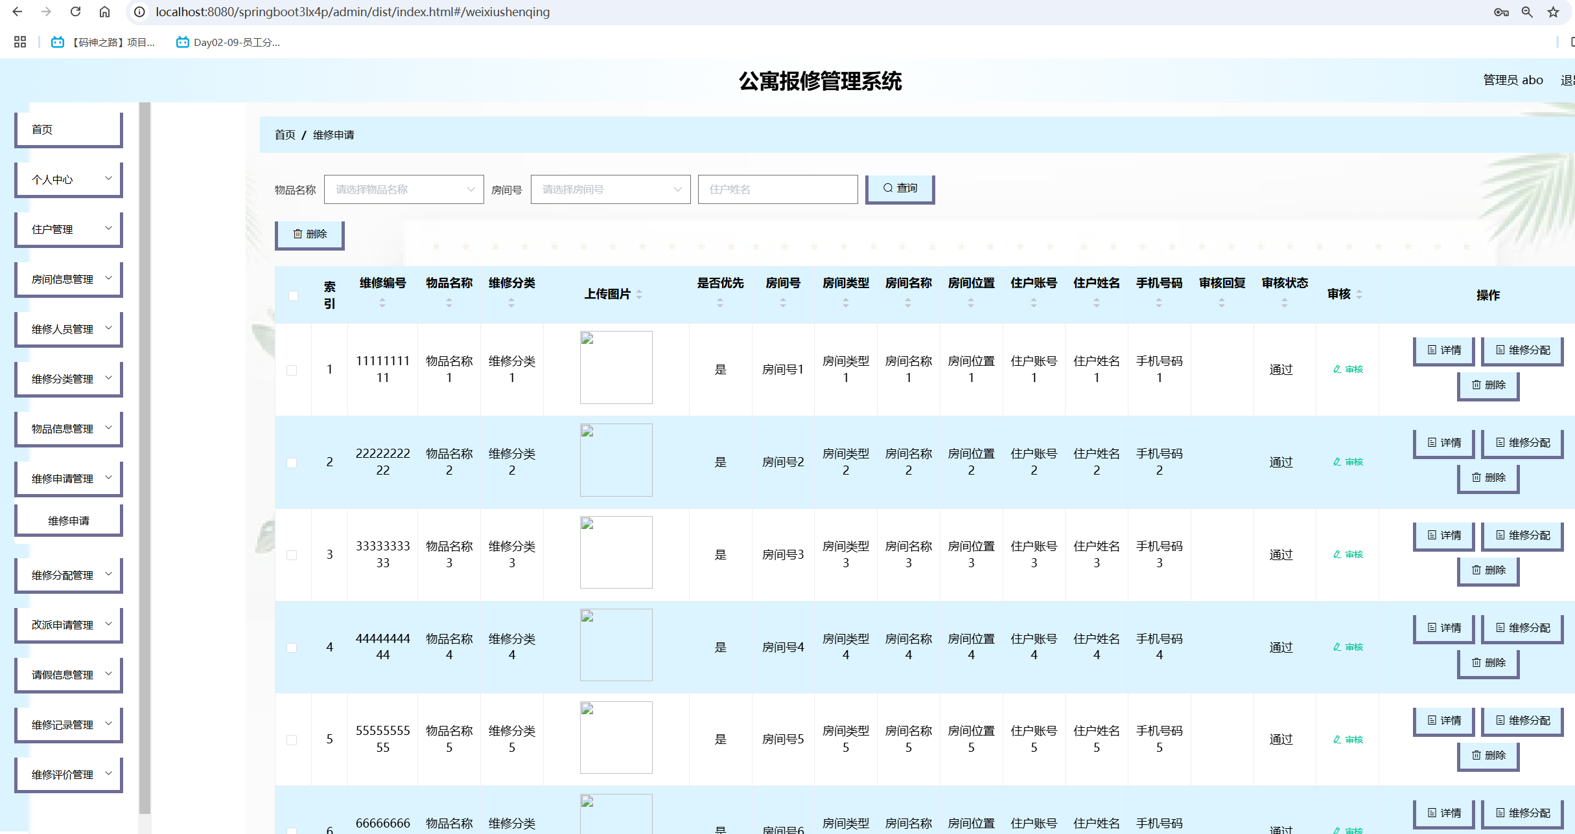Screen dimensions: 1575x834
Task: Open the saved passwords key icon
Action: (1501, 12)
